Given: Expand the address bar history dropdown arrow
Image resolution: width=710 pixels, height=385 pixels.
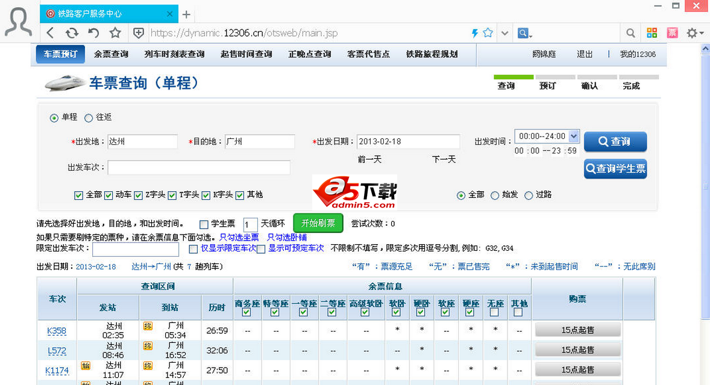Looking at the screenshot, I should (505, 33).
